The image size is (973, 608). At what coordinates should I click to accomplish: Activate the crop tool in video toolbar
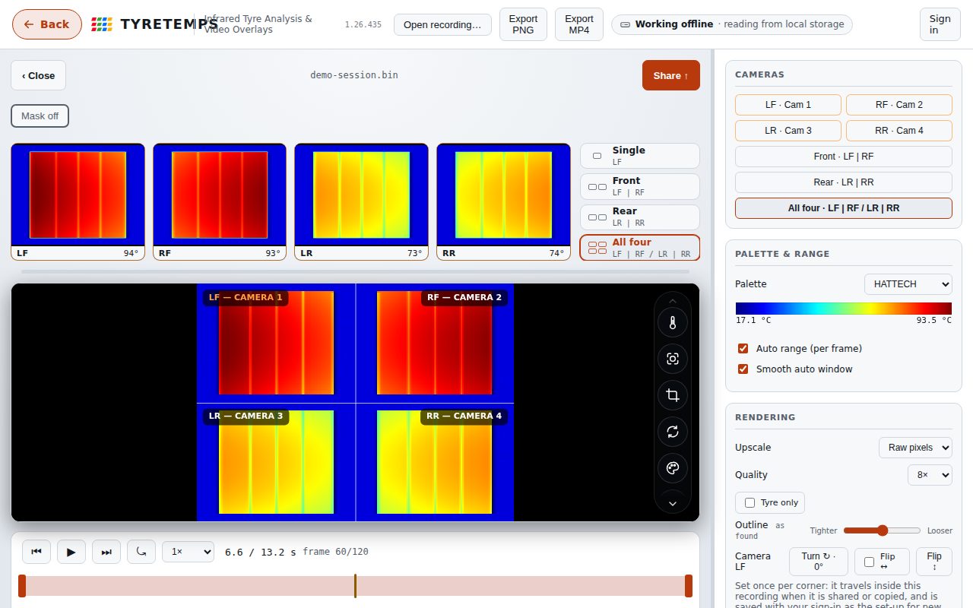(x=673, y=395)
